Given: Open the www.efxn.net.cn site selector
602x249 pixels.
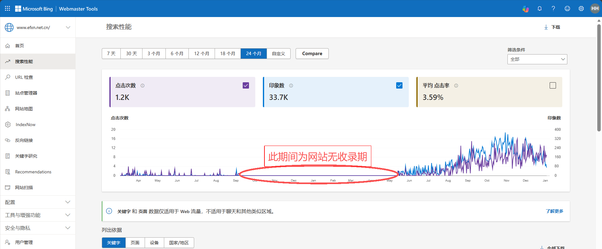Looking at the screenshot, I should click(x=38, y=27).
